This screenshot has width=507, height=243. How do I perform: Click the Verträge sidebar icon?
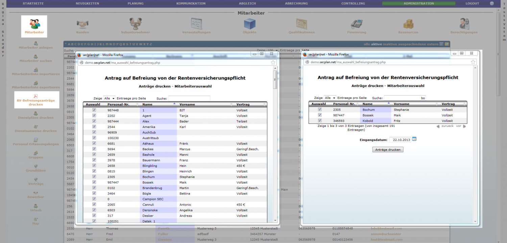pyautogui.click(x=36, y=179)
